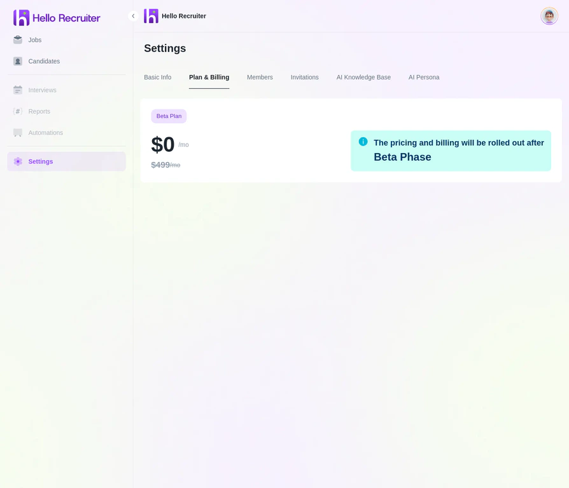
Task: View the Invitations tab
Action: [x=304, y=77]
